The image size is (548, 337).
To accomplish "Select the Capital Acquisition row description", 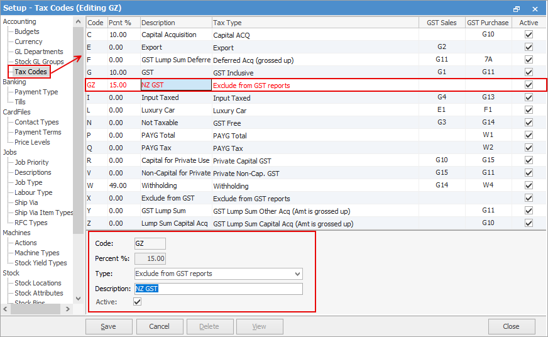I will point(176,35).
